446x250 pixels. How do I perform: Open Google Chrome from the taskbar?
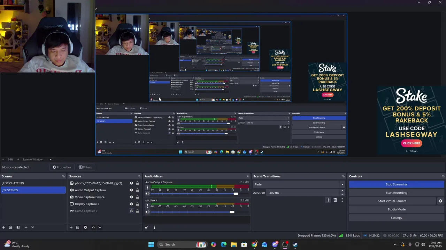pos(254,244)
